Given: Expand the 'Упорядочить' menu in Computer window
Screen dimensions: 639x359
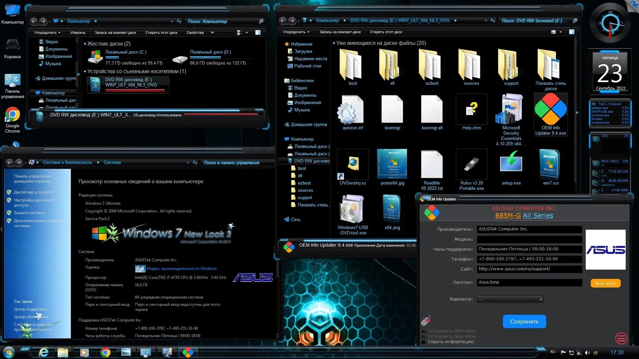Looking at the screenshot, I should tap(47, 33).
